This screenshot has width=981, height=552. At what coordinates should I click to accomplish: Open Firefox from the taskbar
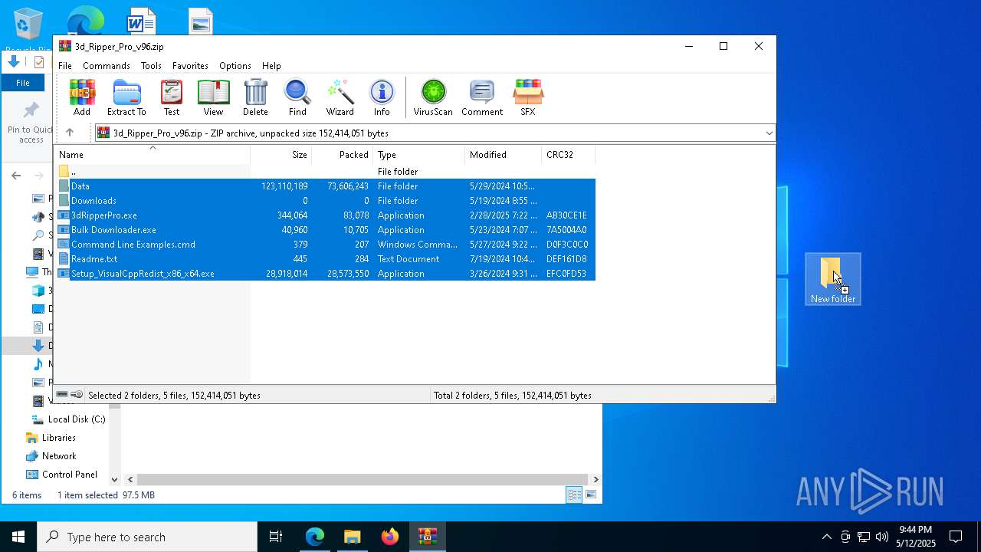389,537
